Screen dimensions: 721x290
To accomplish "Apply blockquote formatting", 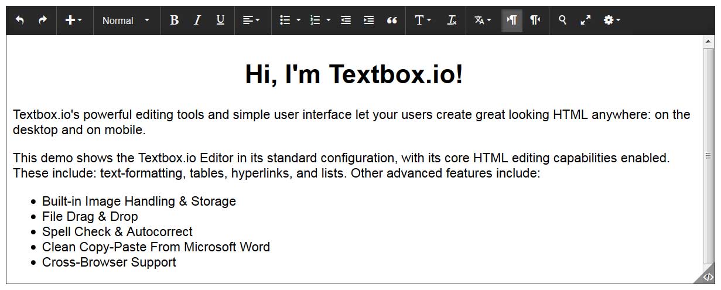I will click(x=392, y=20).
